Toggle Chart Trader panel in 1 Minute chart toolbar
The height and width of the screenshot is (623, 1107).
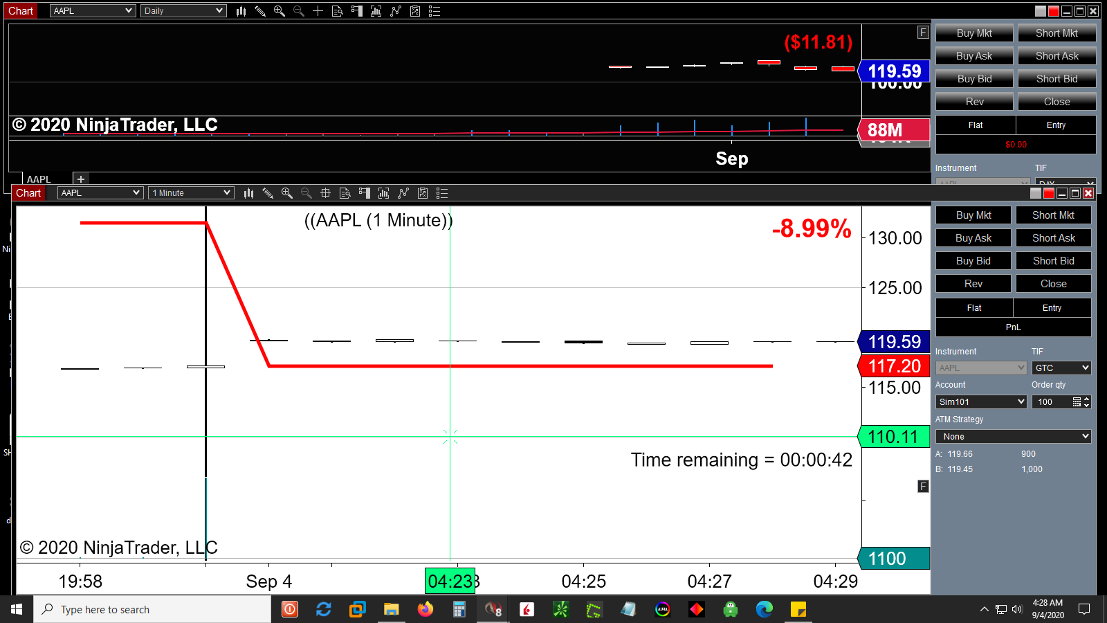pyautogui.click(x=365, y=193)
